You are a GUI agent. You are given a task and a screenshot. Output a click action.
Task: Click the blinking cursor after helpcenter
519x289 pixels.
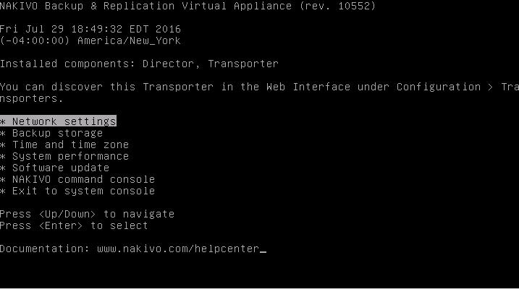263,251
